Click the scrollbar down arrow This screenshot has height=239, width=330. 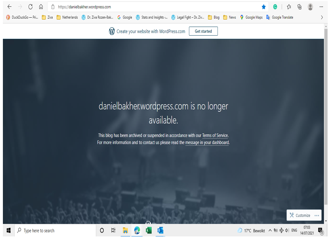click(x=326, y=221)
